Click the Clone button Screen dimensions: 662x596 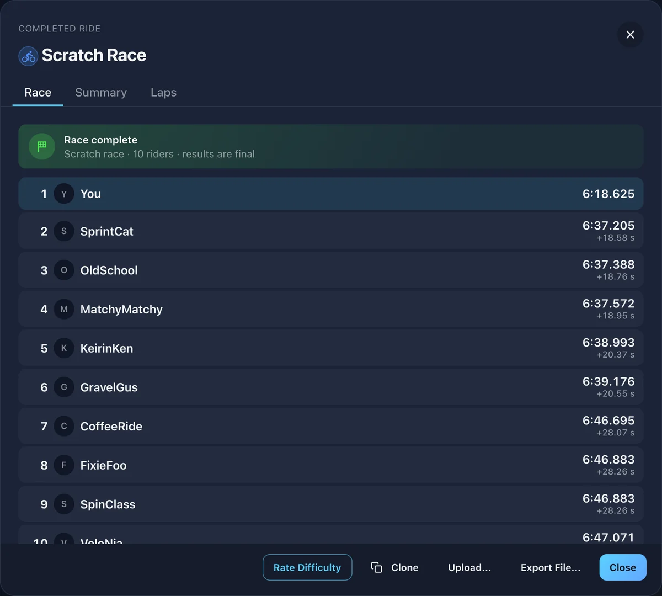pyautogui.click(x=395, y=567)
